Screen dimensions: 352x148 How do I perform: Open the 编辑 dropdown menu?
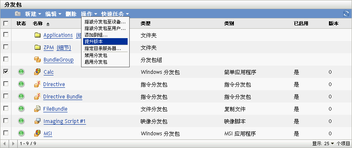(53, 14)
